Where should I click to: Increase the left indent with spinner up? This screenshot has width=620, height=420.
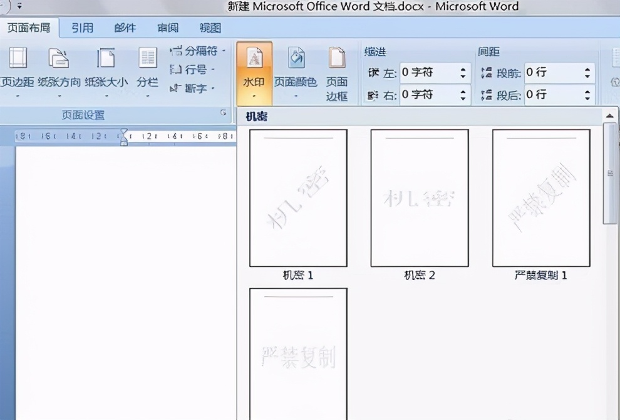pyautogui.click(x=463, y=69)
